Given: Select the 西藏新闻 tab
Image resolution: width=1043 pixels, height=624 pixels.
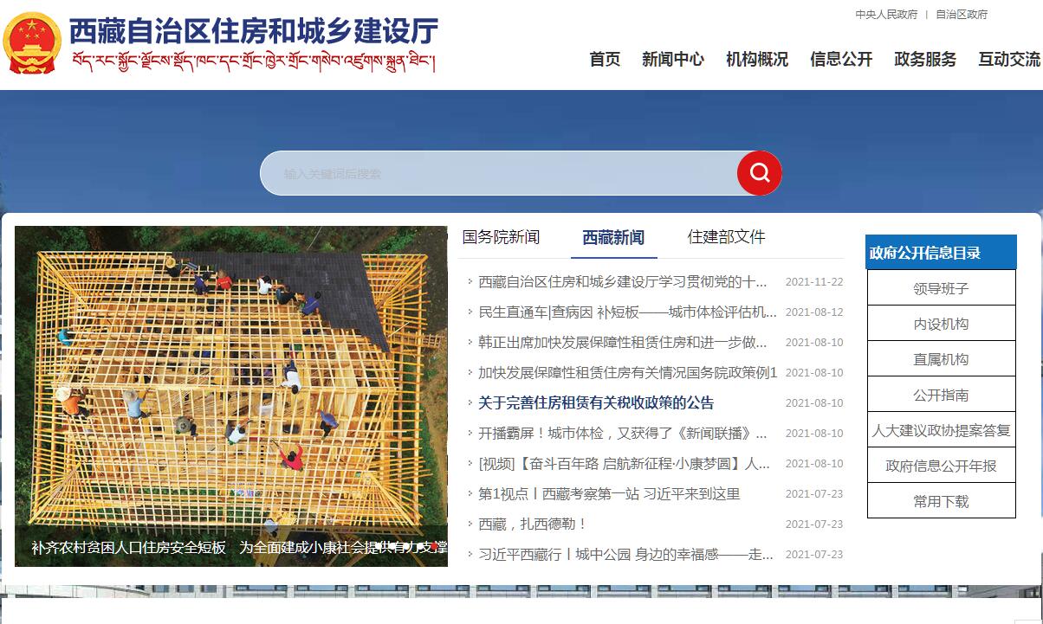Looking at the screenshot, I should click(613, 238).
